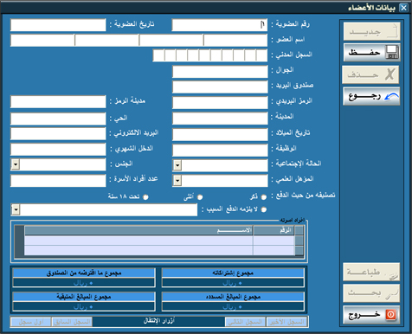Screen dimensions: 412x334
Task: Click the الرقم column header in family table
Action: click(274, 230)
